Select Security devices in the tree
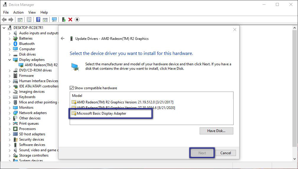298x169 pixels. coord(31,139)
